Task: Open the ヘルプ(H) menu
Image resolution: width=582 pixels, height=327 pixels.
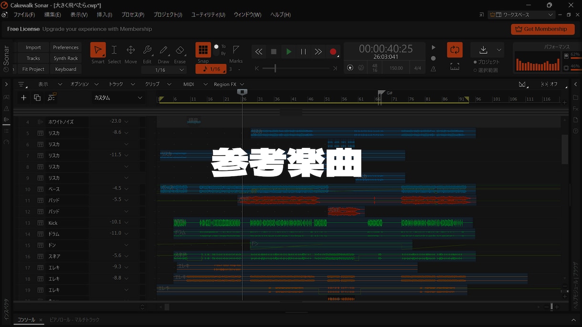Action: pyautogui.click(x=281, y=15)
